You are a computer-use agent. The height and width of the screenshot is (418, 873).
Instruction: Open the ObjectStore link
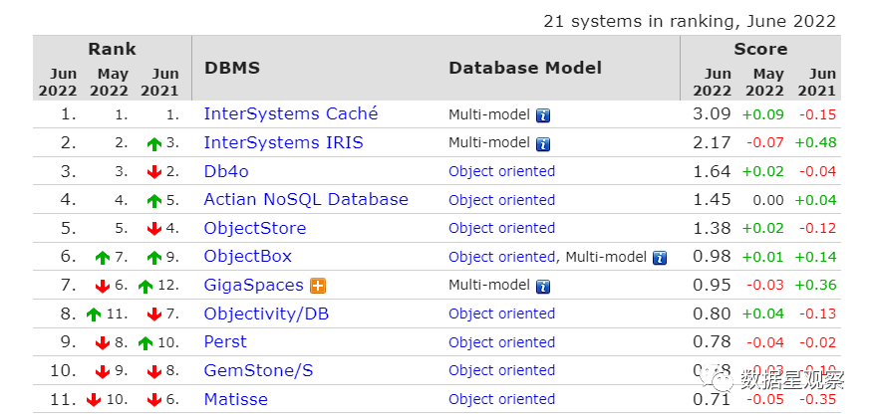tap(255, 229)
